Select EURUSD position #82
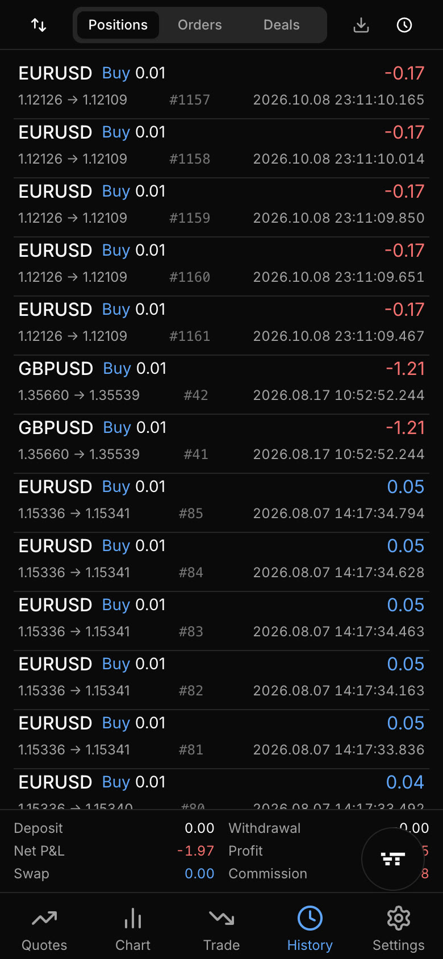The width and height of the screenshot is (443, 959). point(221,677)
